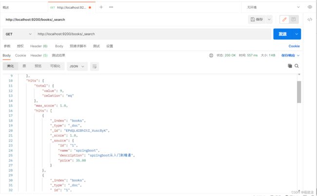Expand the 保存响应 dropdown chevron

[x=298, y=55]
